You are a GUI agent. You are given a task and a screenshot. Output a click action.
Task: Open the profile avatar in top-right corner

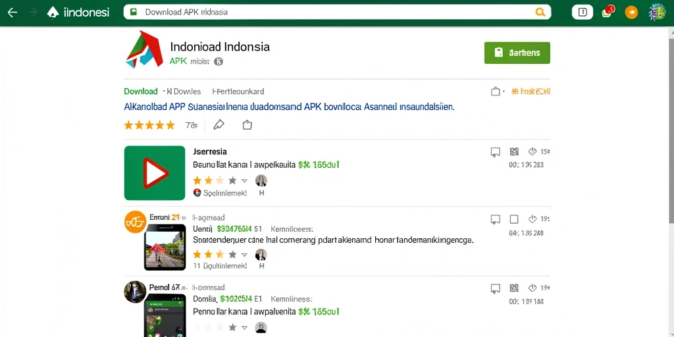coord(657,13)
